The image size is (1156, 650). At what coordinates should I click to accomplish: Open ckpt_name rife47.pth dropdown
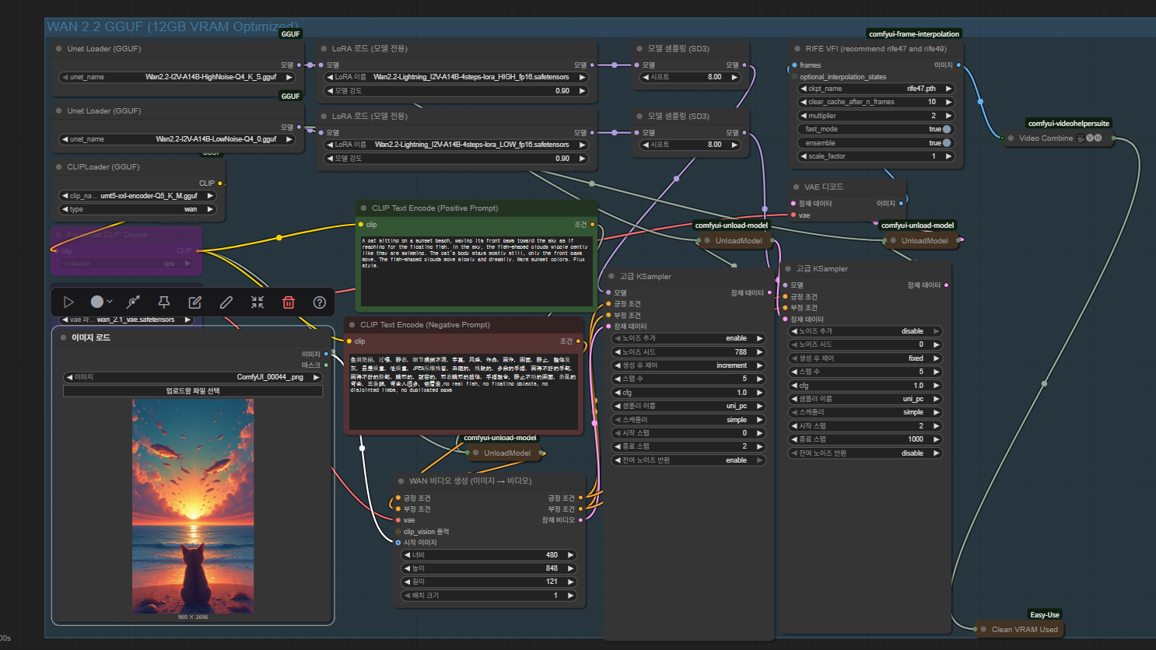[x=876, y=89]
